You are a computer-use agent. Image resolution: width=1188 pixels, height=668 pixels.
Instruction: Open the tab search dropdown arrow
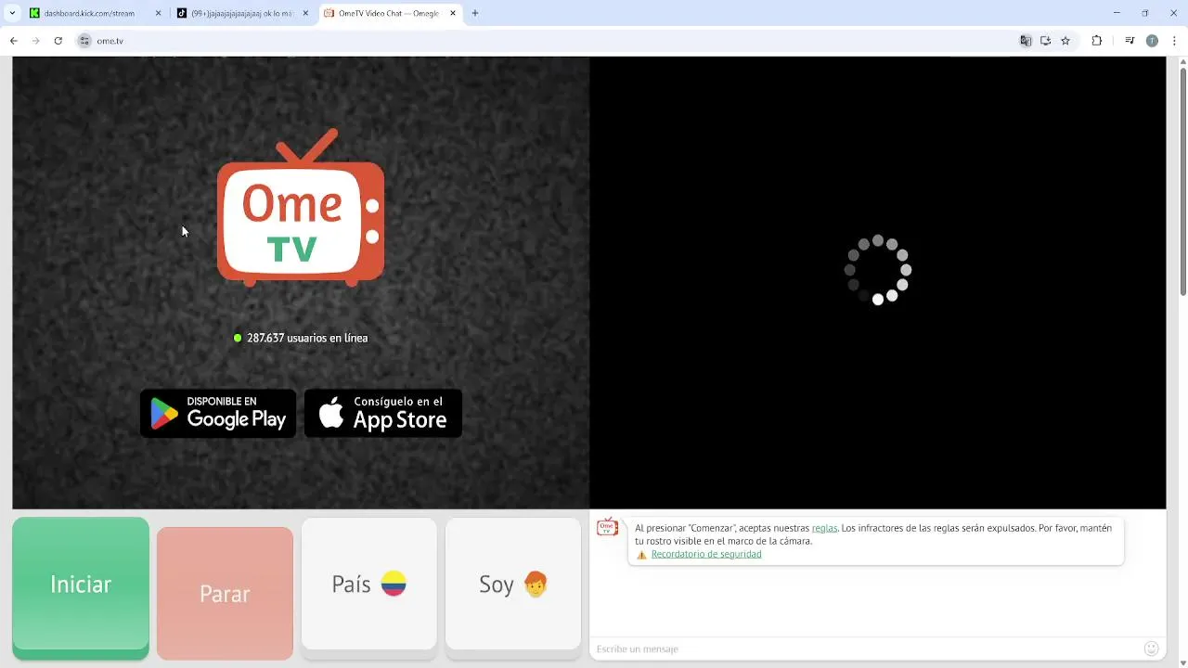point(12,14)
